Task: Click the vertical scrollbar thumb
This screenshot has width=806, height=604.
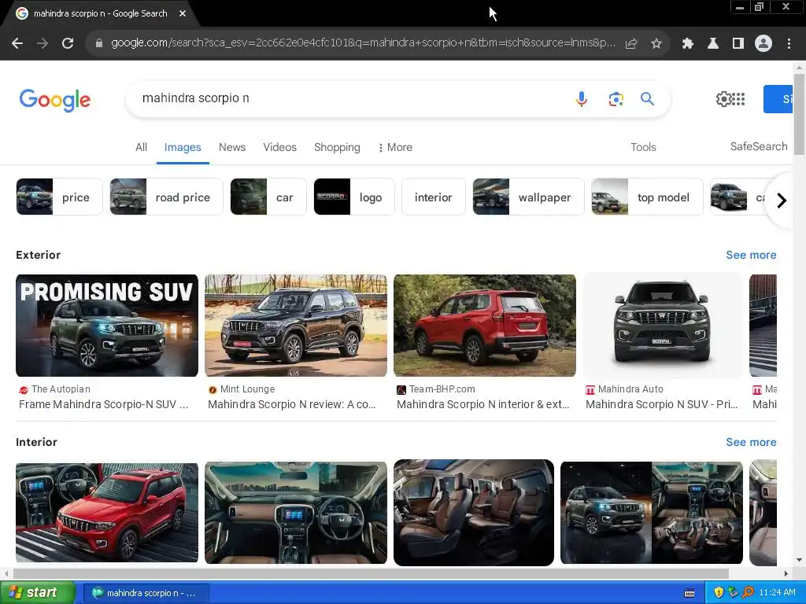Action: click(x=799, y=113)
